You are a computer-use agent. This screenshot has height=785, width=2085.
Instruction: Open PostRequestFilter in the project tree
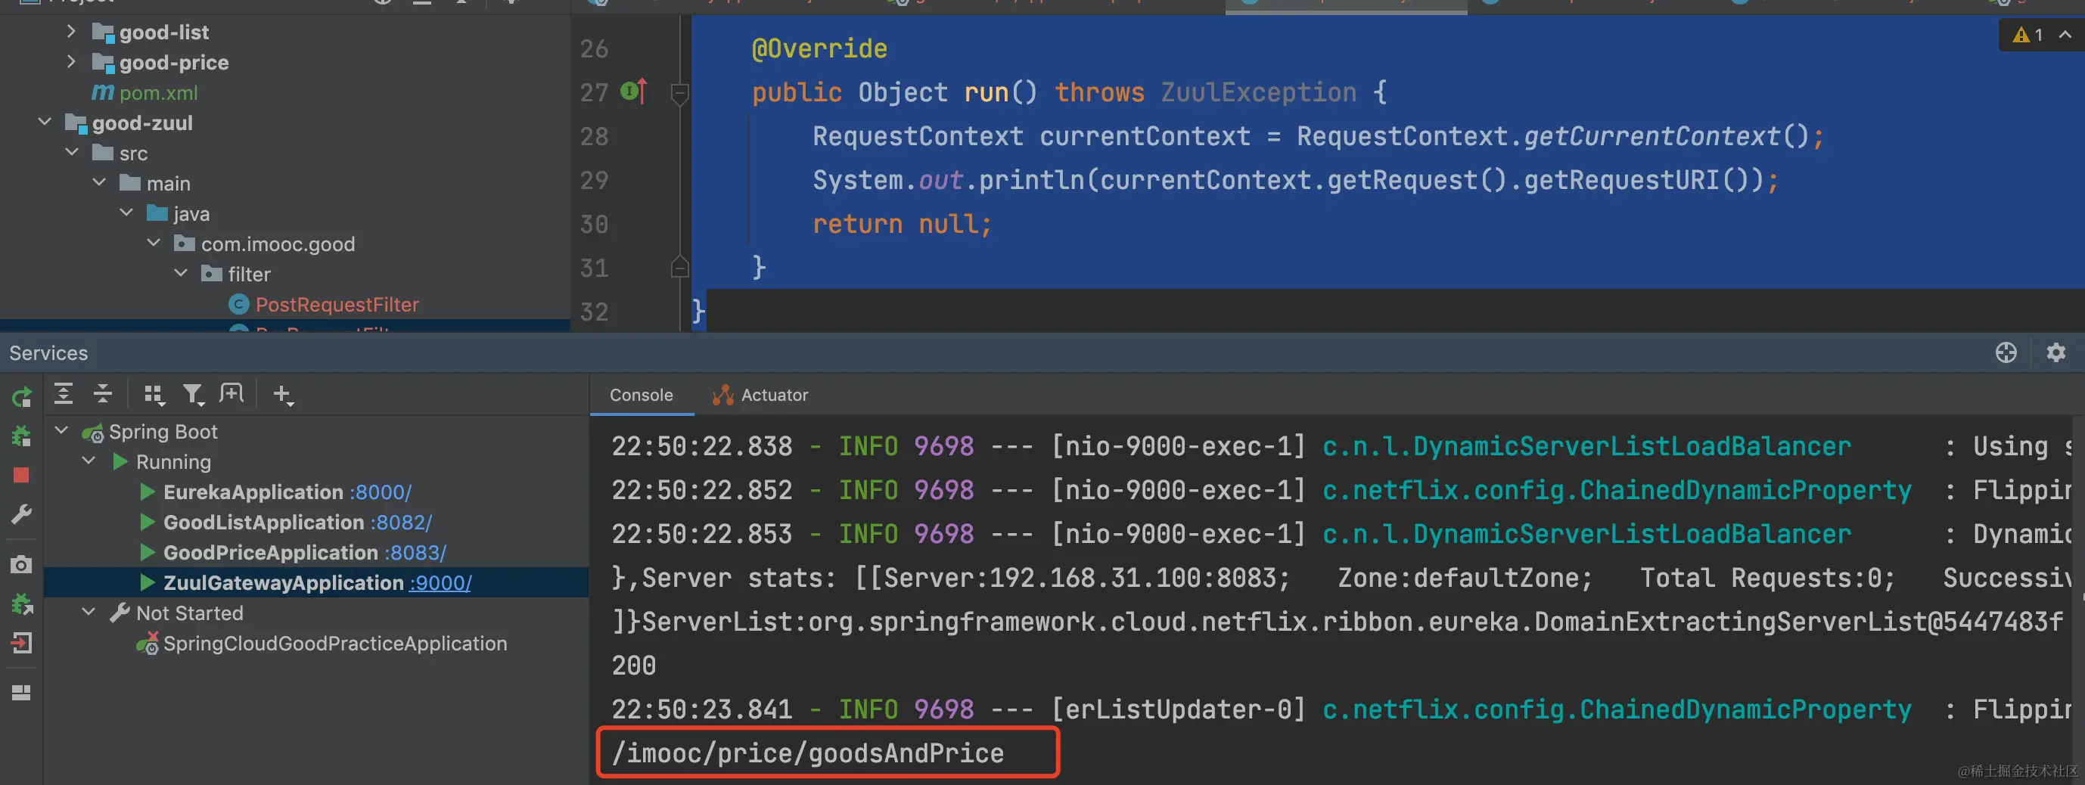337,304
